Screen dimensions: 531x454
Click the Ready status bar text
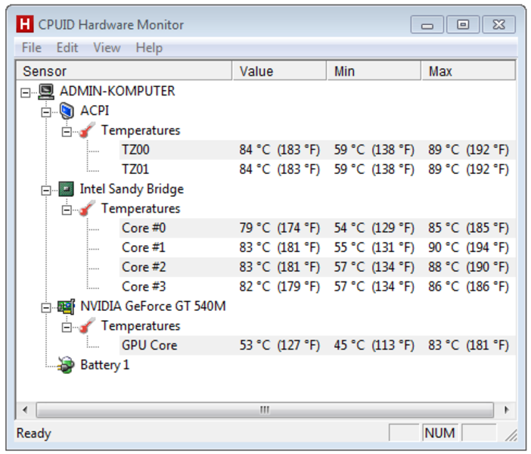tap(34, 434)
